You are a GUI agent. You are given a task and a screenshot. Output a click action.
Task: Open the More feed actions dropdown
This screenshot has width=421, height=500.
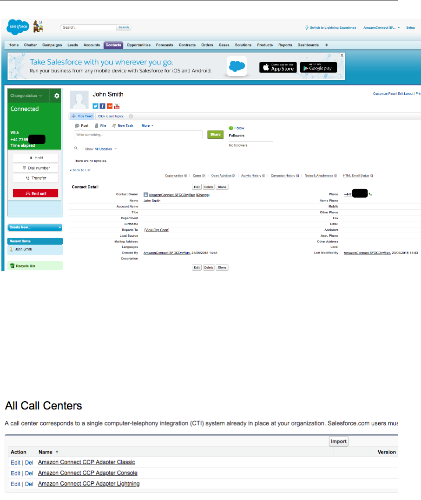pos(147,126)
